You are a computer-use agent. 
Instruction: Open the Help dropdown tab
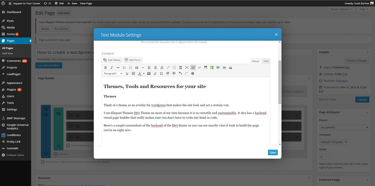tap(364, 9)
